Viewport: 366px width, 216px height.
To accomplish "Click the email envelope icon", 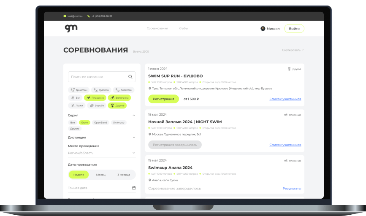I will (x=65, y=16).
